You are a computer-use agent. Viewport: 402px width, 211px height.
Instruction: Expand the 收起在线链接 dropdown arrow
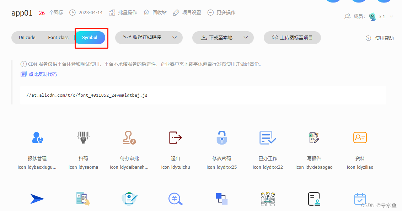coord(175,37)
